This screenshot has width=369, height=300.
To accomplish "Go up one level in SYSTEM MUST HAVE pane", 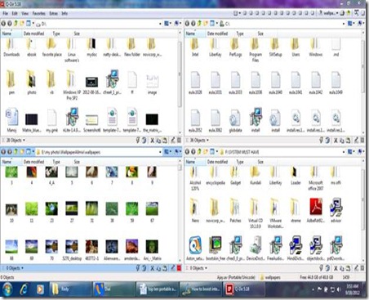I will point(199,152).
